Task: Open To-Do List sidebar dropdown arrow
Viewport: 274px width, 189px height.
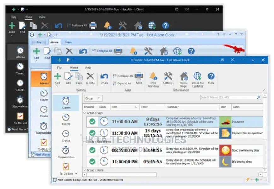Action: click(76, 174)
